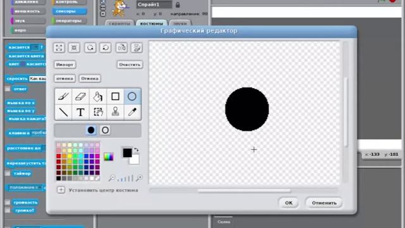Click the flip vertically icon
Viewport: 405px width, 228px height.
(137, 48)
